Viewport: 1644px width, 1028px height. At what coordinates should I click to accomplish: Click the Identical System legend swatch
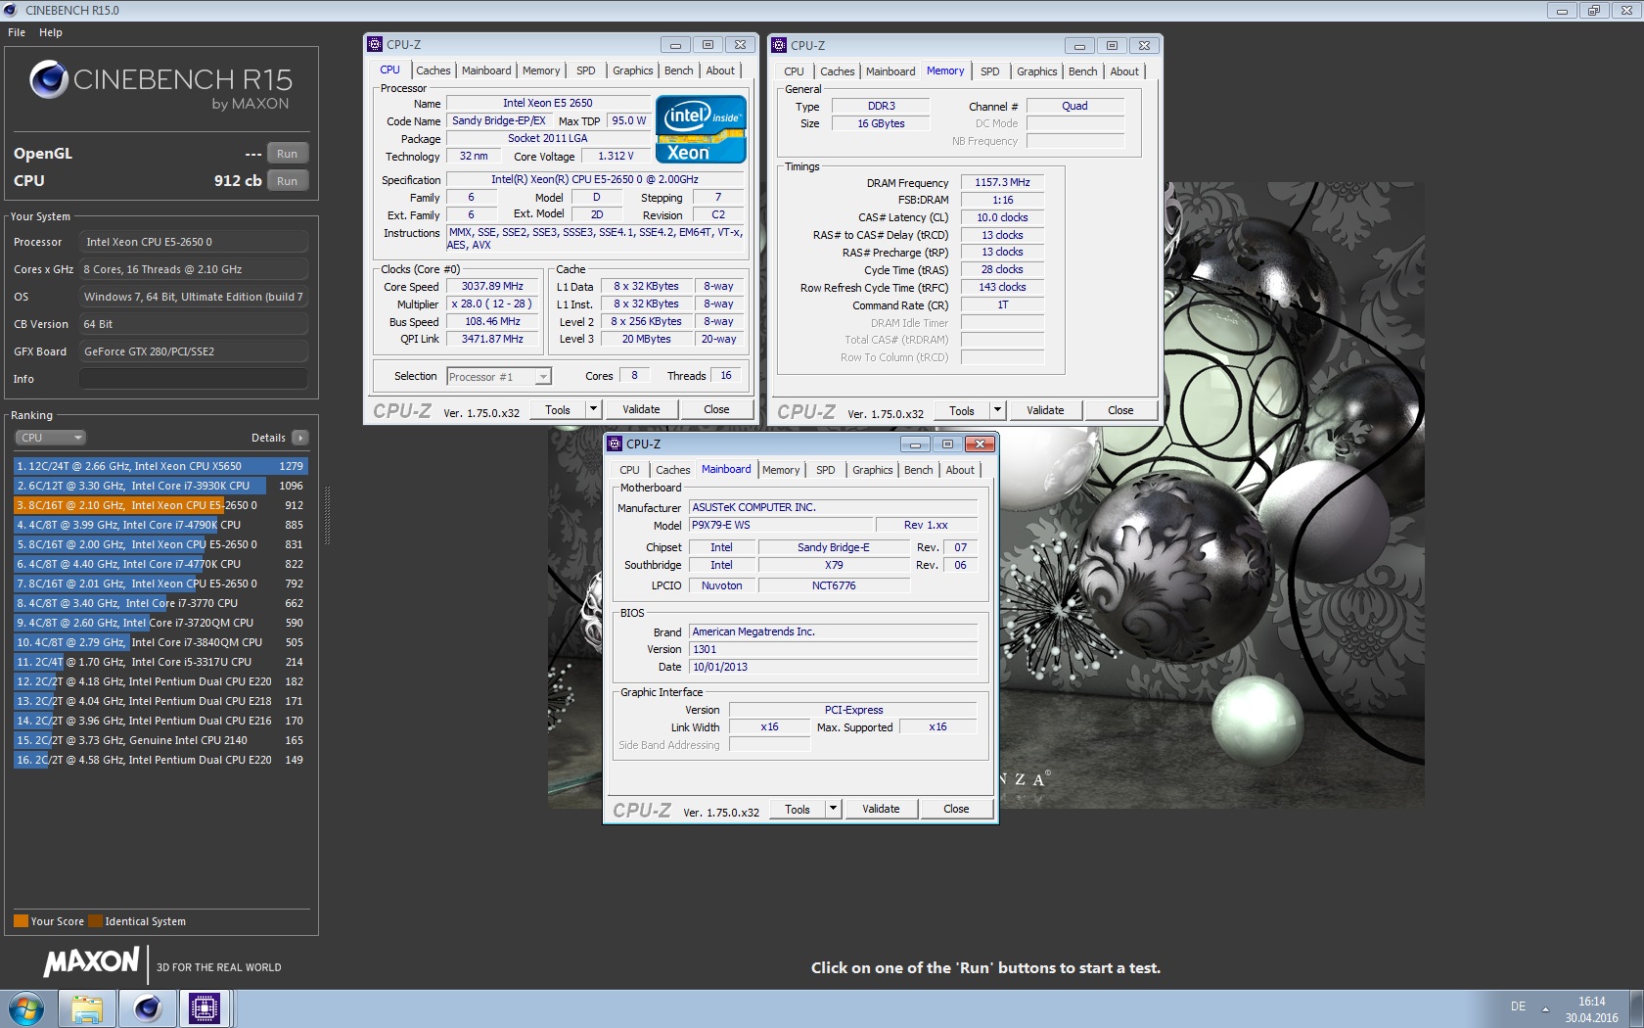(95, 921)
